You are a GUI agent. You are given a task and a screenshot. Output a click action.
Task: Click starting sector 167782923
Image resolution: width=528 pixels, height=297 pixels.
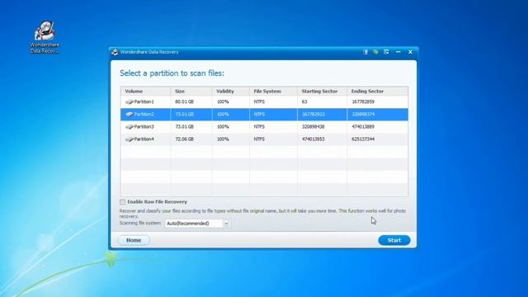point(313,114)
